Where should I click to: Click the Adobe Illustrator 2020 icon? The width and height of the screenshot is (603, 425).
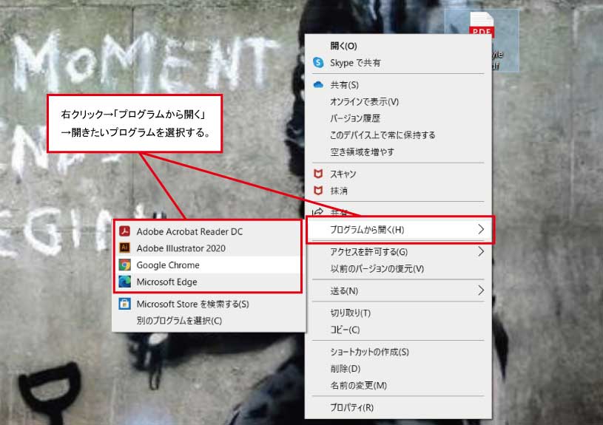tap(124, 248)
